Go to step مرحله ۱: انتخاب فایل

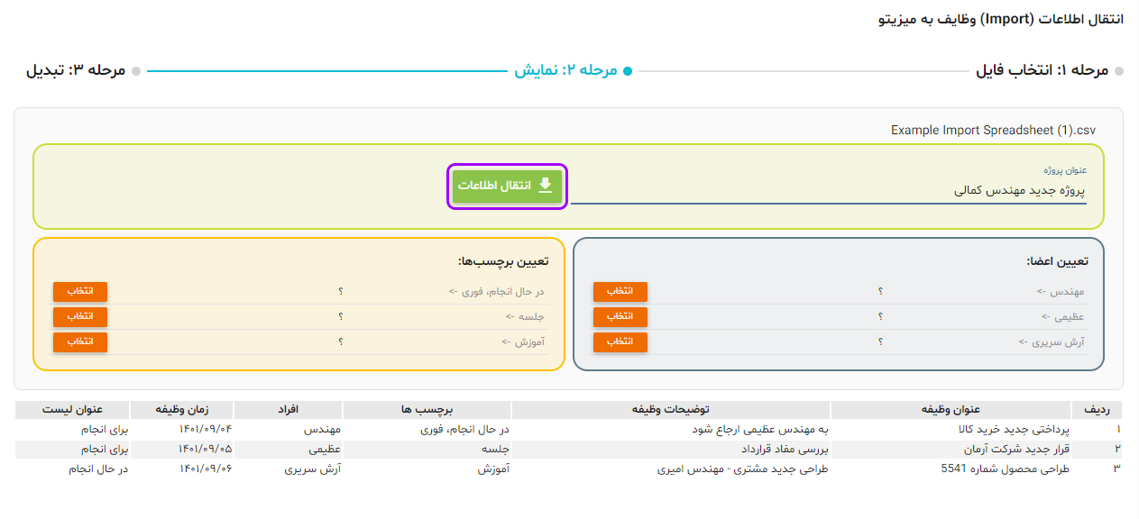(1050, 70)
